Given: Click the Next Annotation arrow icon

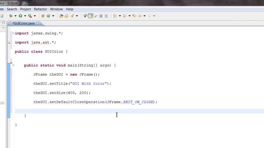Looking at the screenshot, I should [x=115, y=16].
